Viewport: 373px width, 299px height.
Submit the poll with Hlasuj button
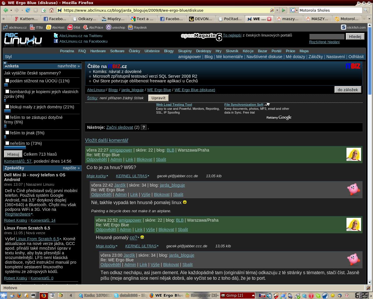click(13, 154)
